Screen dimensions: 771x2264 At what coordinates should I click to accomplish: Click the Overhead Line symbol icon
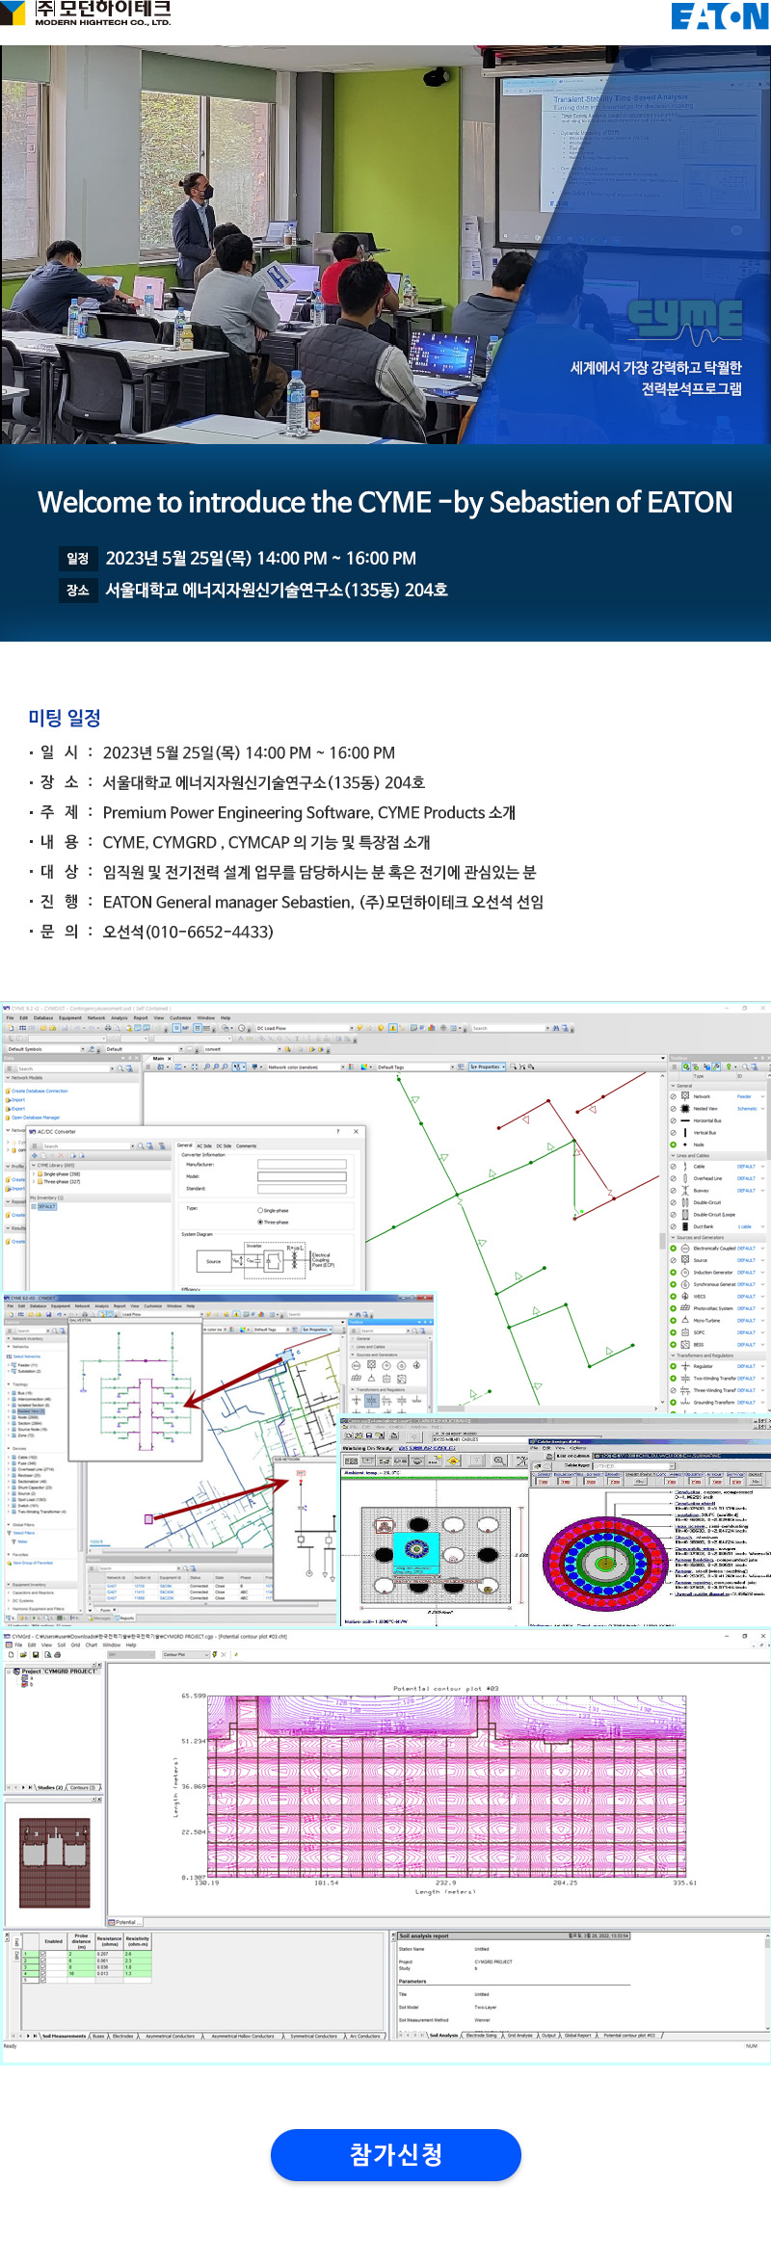pos(685,1178)
